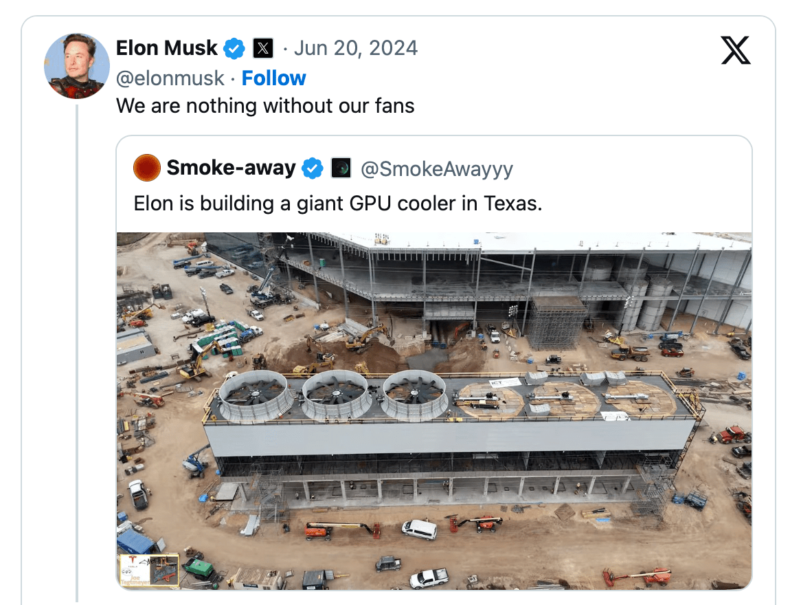This screenshot has height=605, width=801.
Task: Click the small profile icon beside @SmokeAwayyy
Action: (x=342, y=168)
